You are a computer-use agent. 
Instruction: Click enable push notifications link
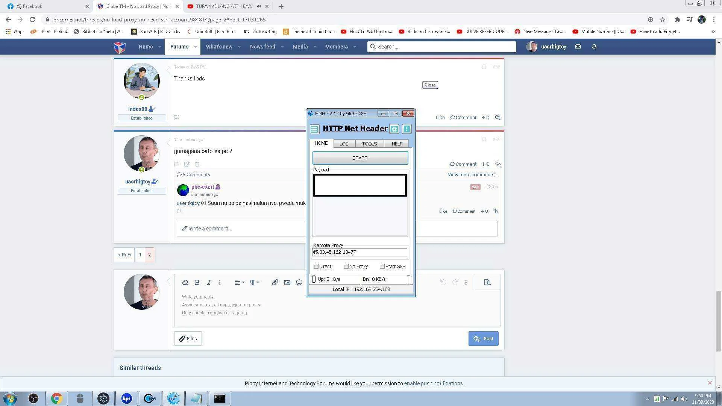click(433, 384)
